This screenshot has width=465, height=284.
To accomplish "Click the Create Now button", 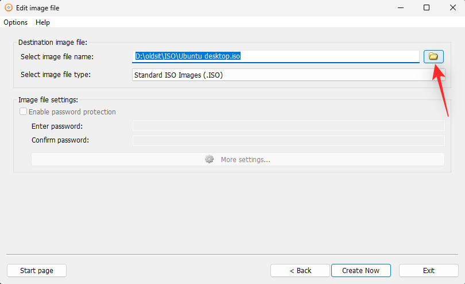I will click(x=361, y=271).
